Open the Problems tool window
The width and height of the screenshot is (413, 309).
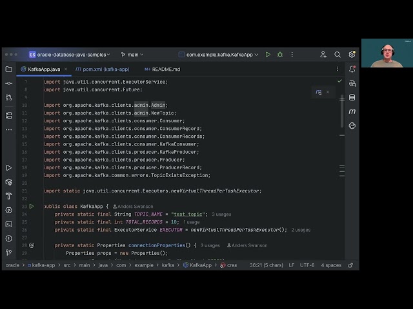[8, 239]
